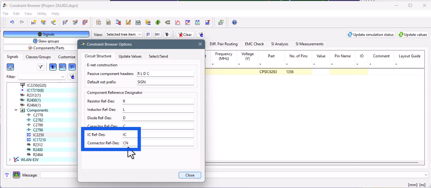Image resolution: width=431 pixels, height=188 pixels.
Task: Expand the WLAN-E3V tree node
Action: pyautogui.click(x=10, y=159)
